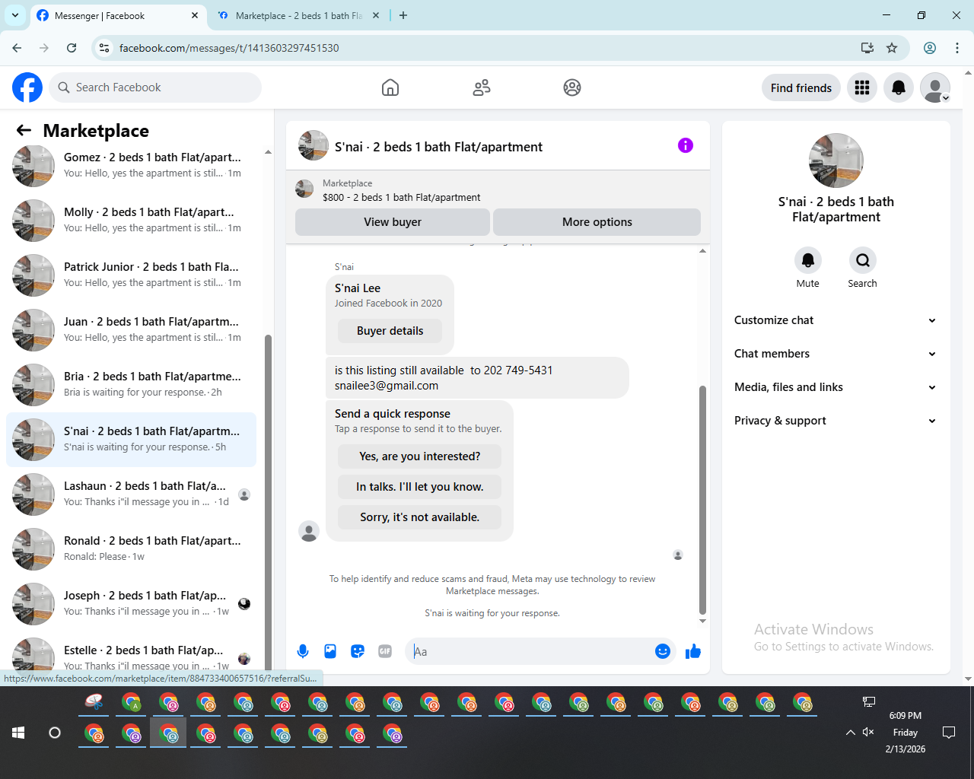Open Bria conversation in list
The height and width of the screenshot is (779, 974).
coord(131,384)
